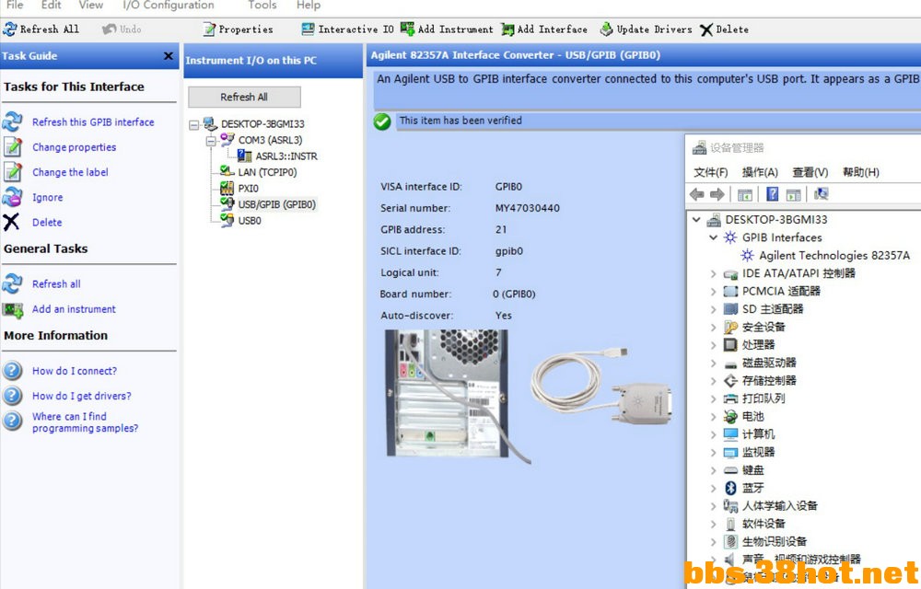Collapse the COM3 (ASRL3) tree node

pos(211,141)
